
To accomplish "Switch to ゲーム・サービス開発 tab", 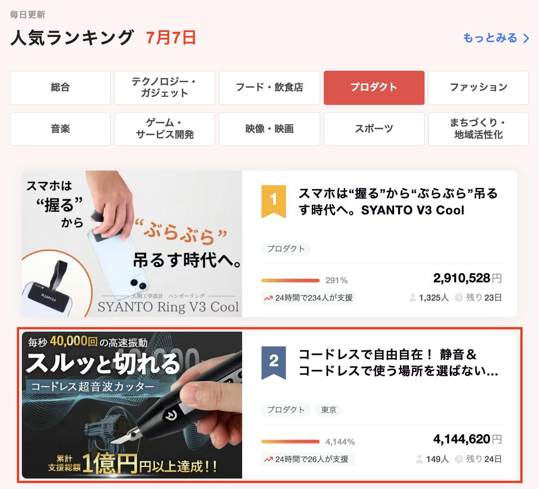I will (165, 129).
